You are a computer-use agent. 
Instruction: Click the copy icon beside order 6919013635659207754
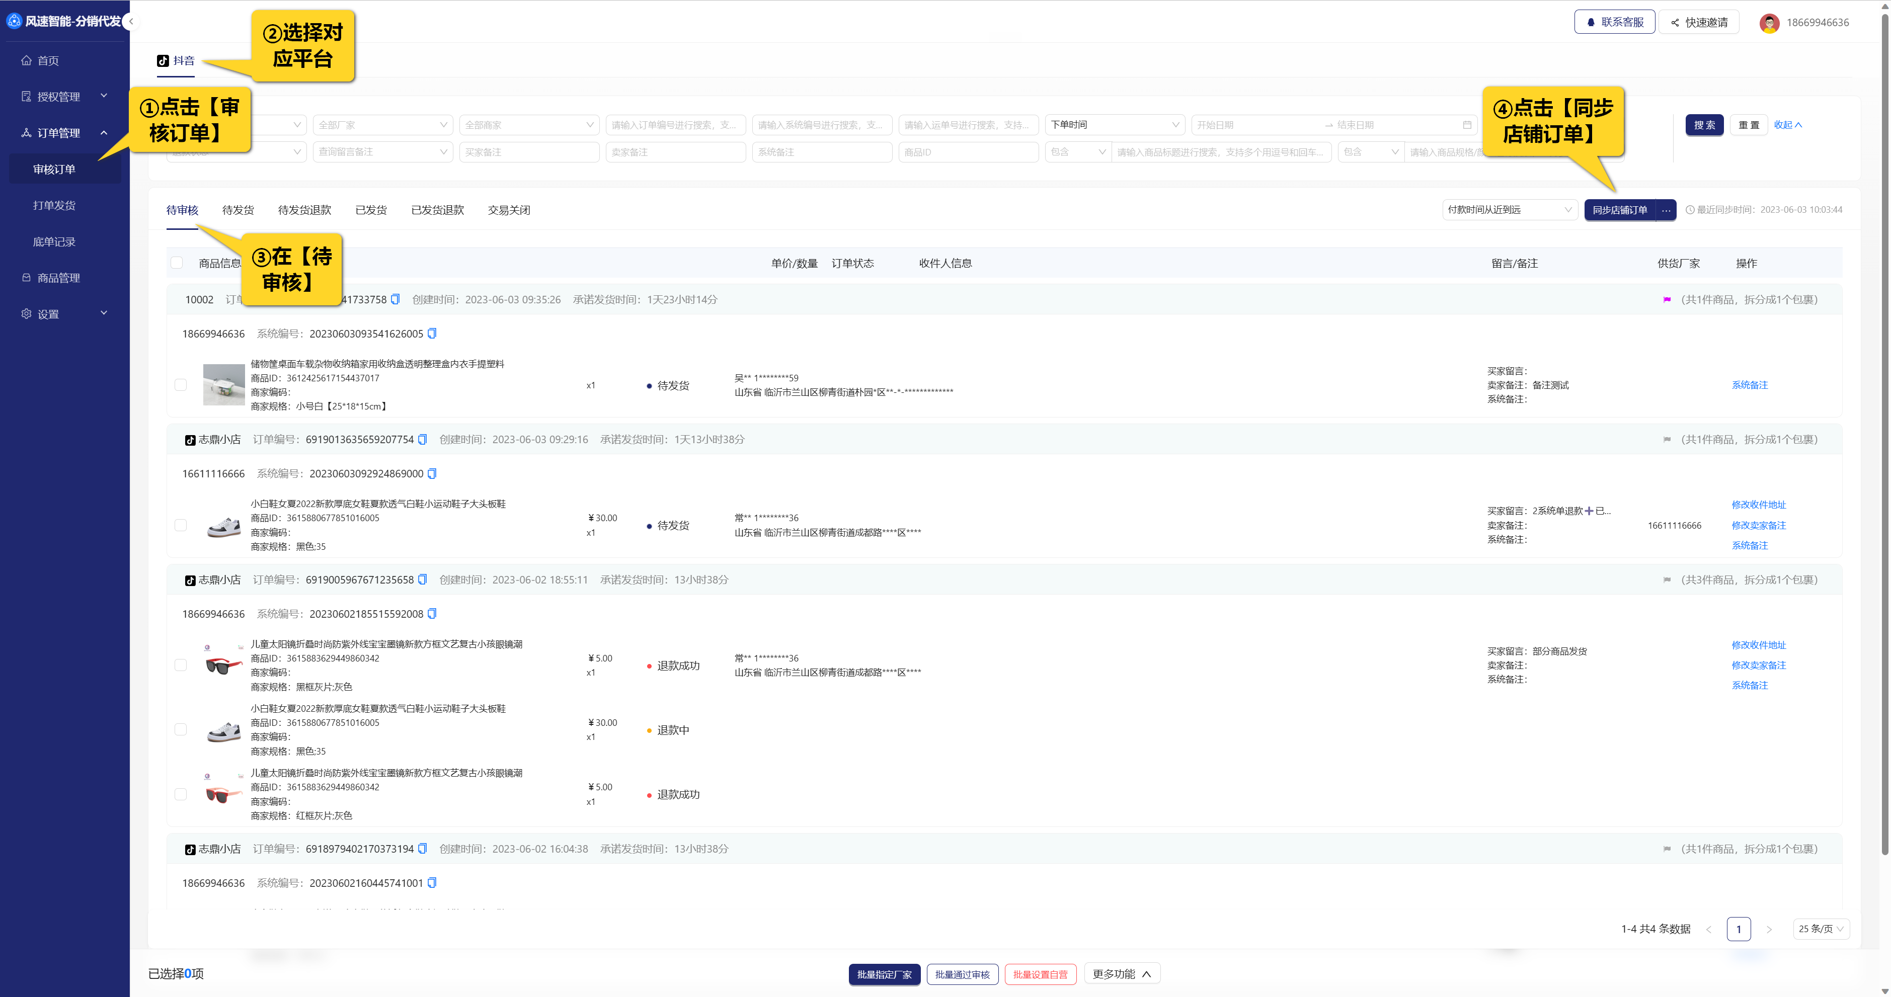(x=422, y=440)
